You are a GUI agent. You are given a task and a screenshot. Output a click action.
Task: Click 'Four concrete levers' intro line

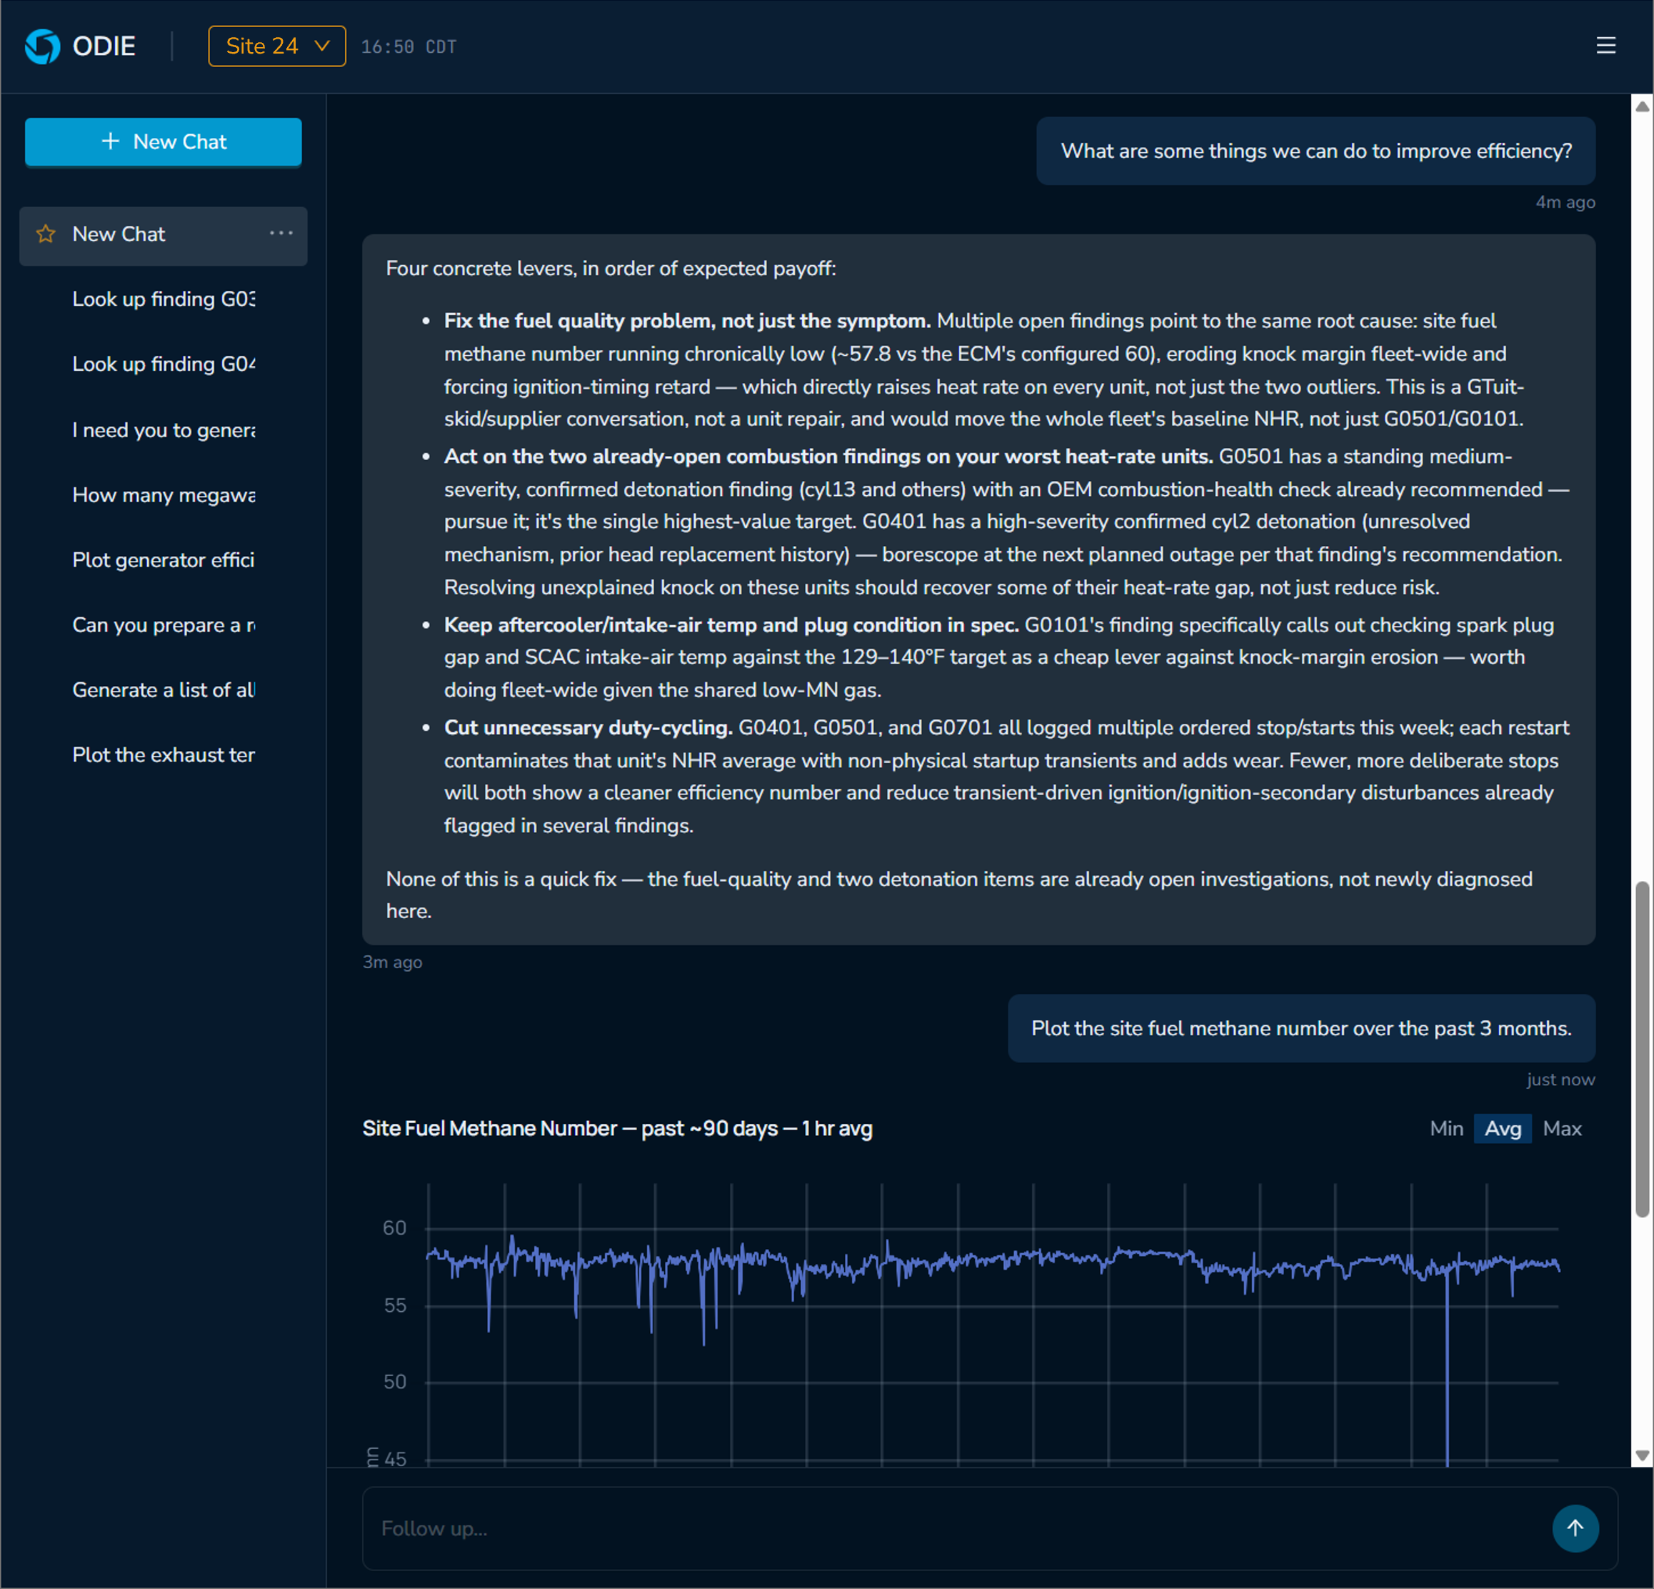[x=611, y=269]
